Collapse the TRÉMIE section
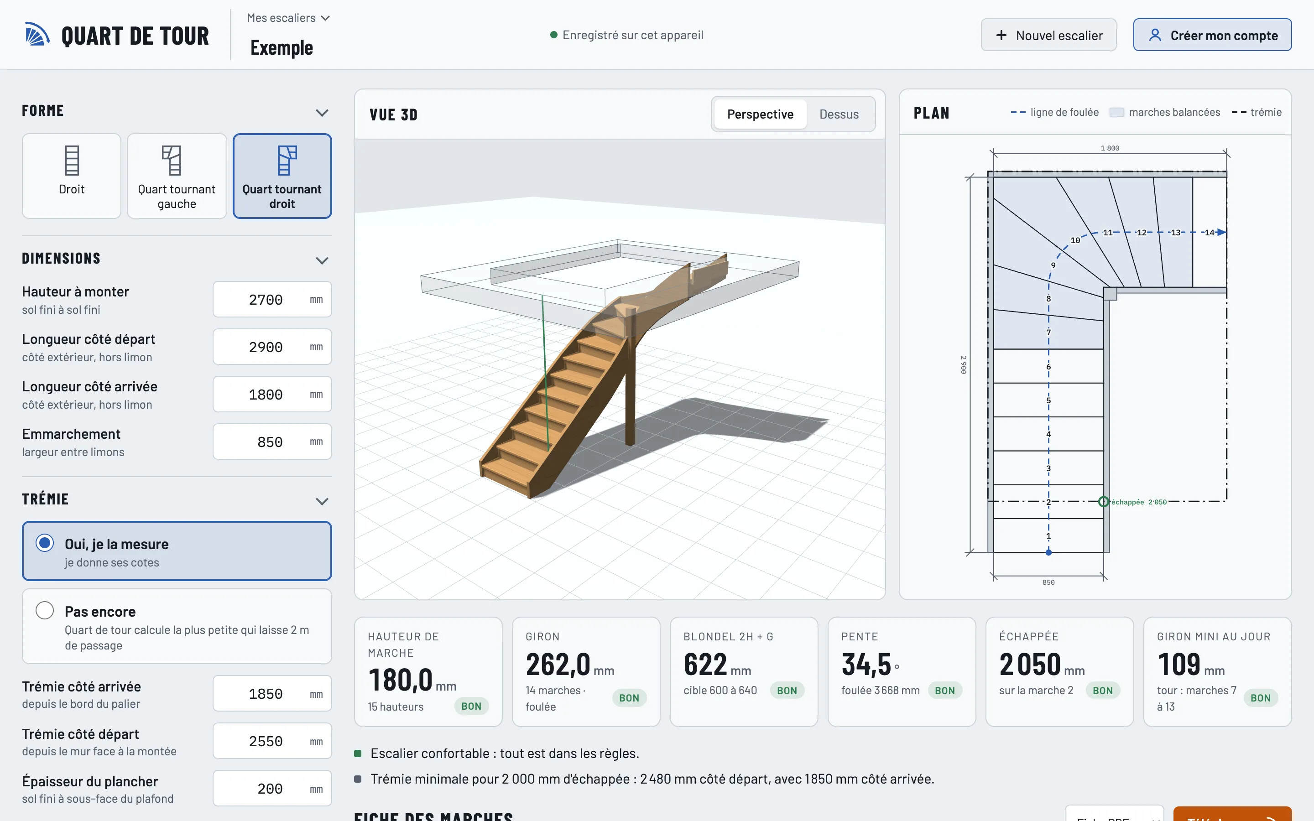Image resolution: width=1314 pixels, height=821 pixels. click(x=322, y=501)
